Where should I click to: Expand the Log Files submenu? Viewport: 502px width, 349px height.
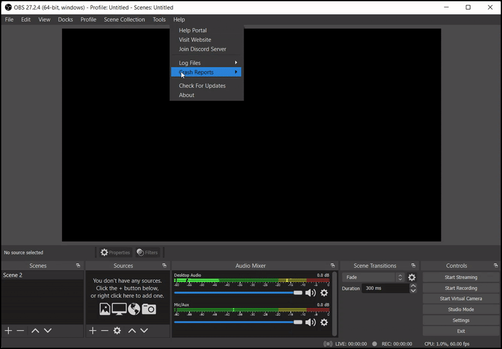(x=206, y=63)
